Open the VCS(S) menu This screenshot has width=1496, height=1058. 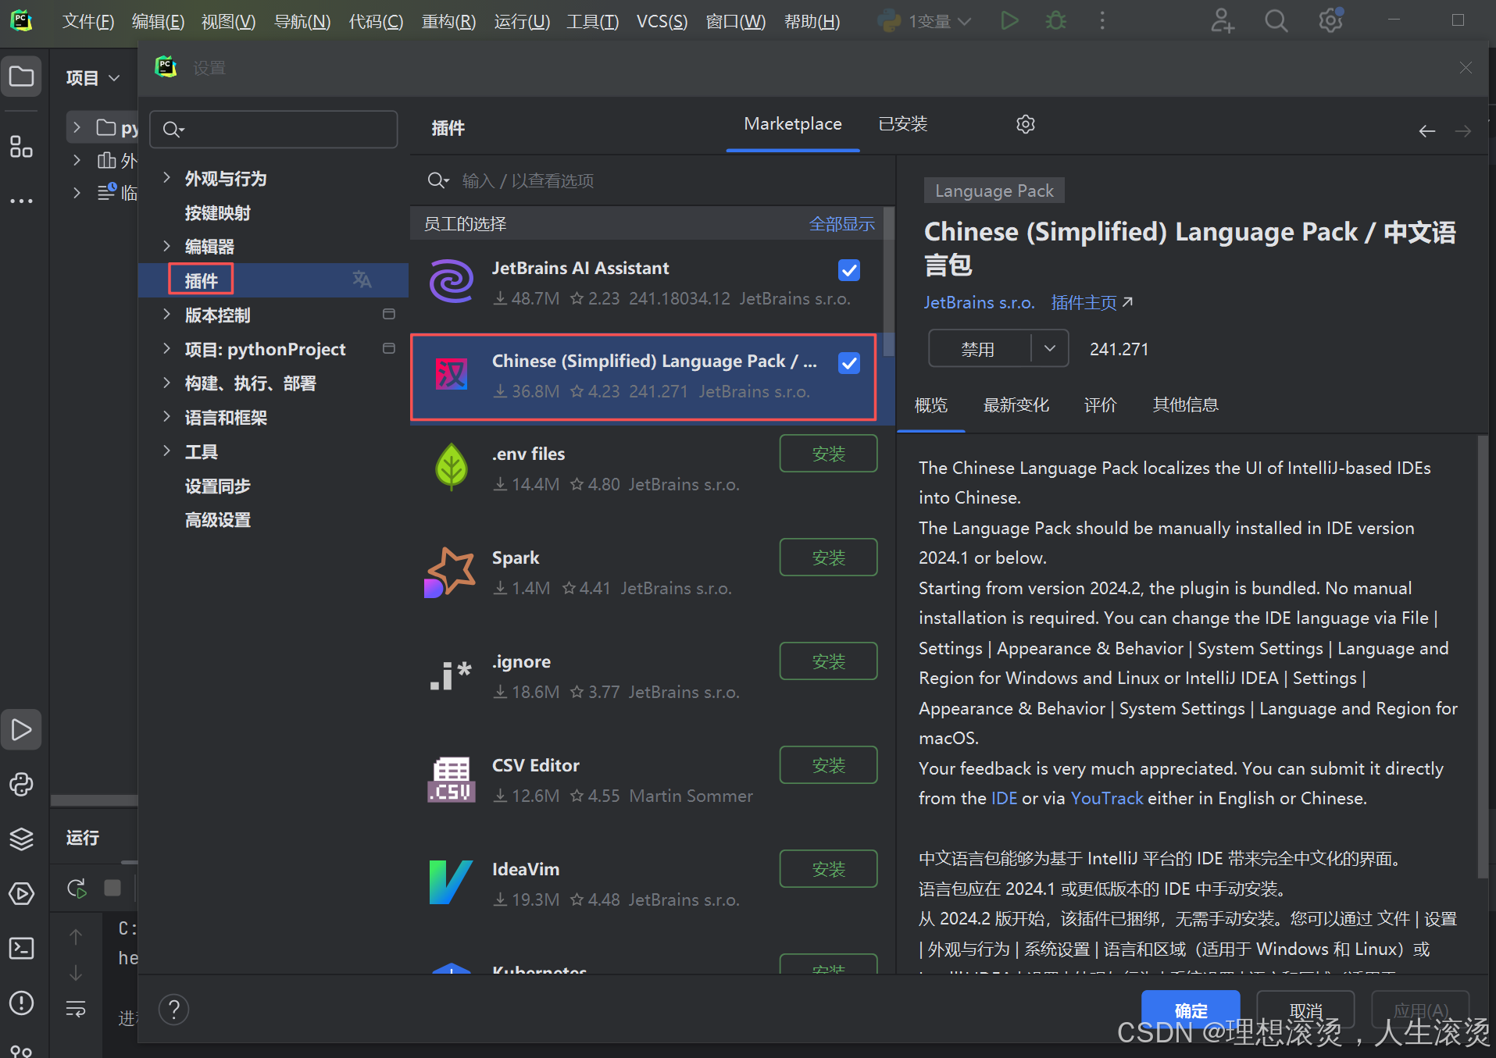(x=662, y=21)
